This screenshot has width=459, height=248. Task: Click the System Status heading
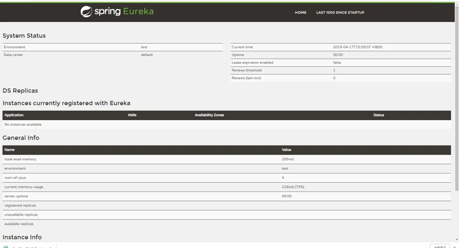24,36
